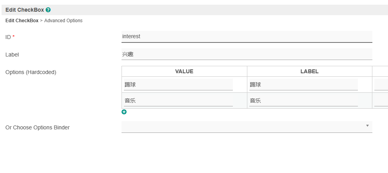Image resolution: width=388 pixels, height=173 pixels.
Task: Edit the first row value '踢球'
Action: pos(178,85)
